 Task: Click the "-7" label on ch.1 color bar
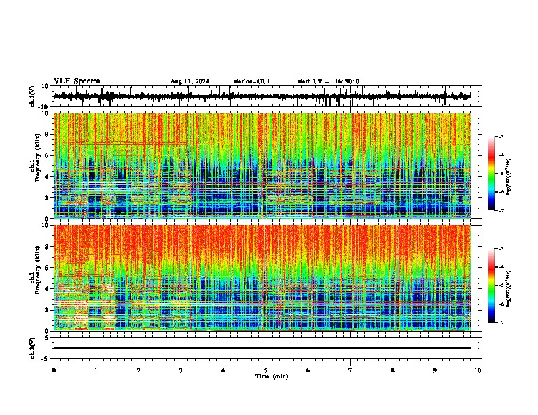coord(501,210)
